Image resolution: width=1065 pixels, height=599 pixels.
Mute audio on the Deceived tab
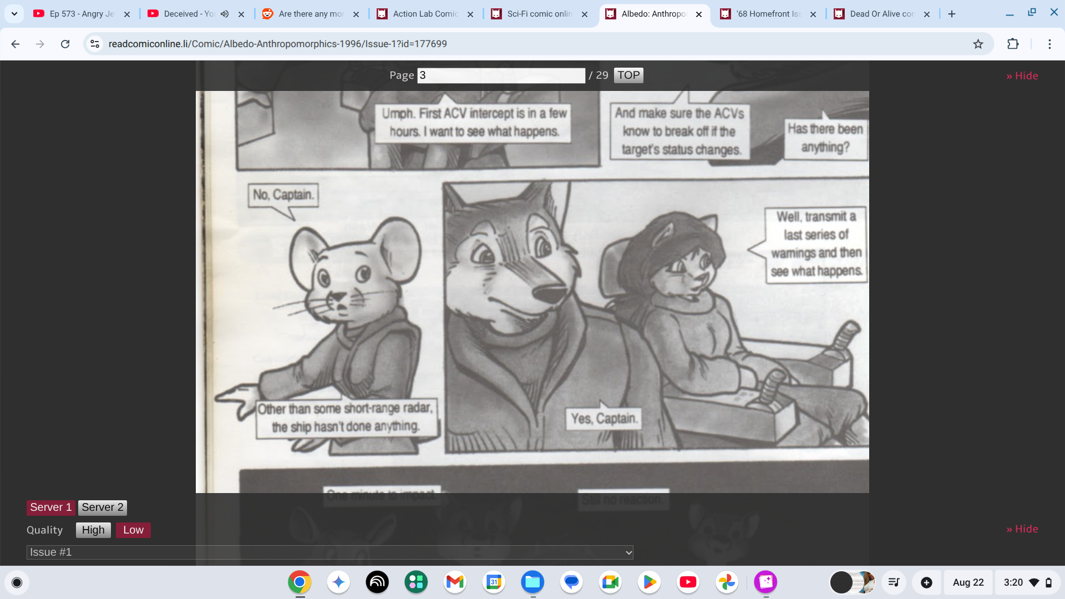click(225, 14)
